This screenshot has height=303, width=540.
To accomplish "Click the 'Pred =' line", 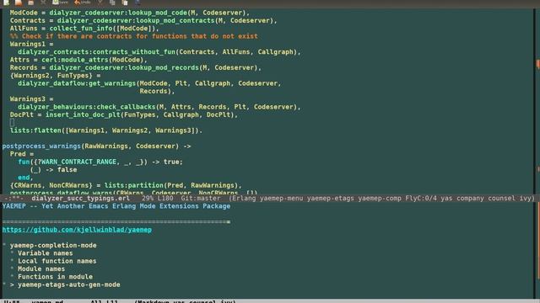I will 22,154.
